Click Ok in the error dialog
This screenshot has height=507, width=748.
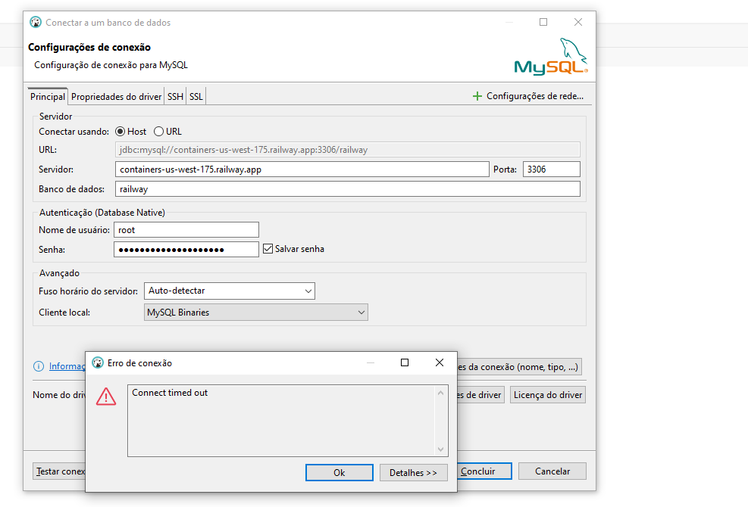click(x=340, y=473)
